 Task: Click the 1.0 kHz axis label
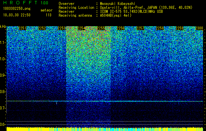coord(3,59)
